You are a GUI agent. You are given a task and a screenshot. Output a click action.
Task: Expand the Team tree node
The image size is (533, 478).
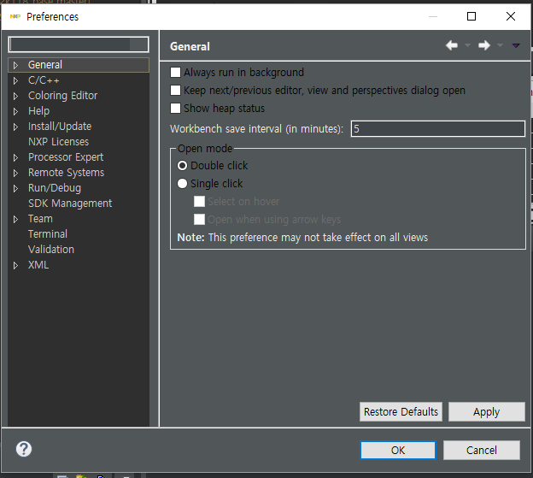point(15,219)
